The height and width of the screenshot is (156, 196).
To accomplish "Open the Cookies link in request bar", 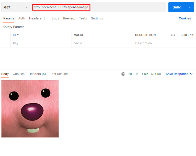I will (185, 18).
